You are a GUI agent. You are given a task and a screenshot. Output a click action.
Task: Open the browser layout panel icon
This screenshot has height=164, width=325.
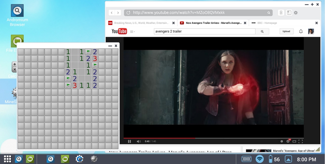289,13
